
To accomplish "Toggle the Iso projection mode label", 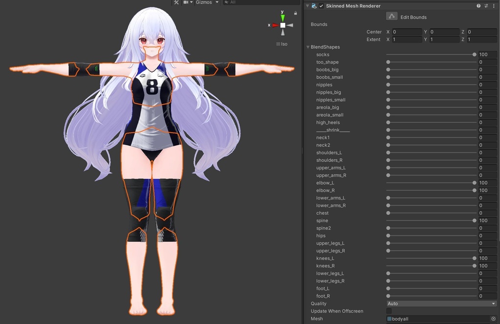I will (x=282, y=44).
